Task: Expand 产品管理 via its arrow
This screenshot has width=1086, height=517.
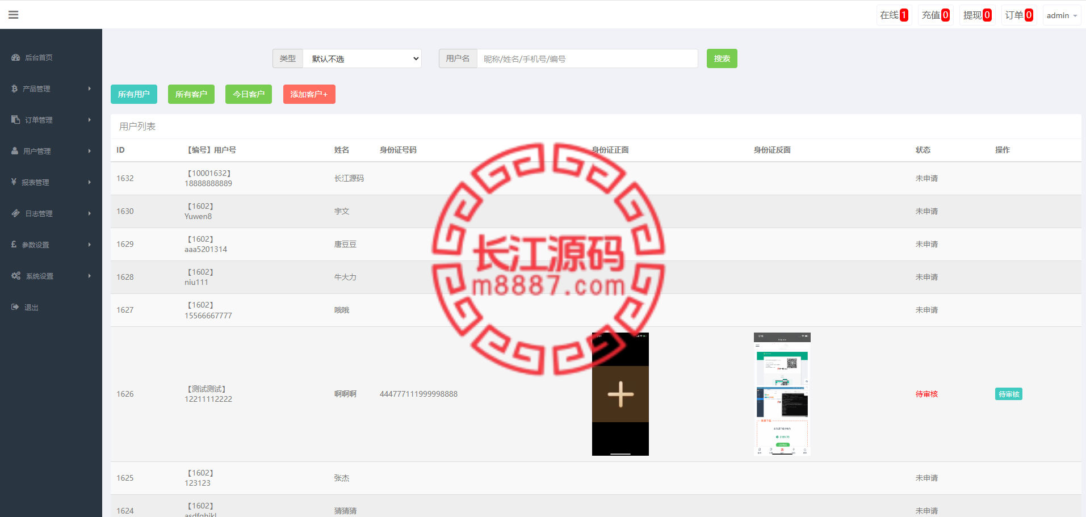Action: click(90, 89)
